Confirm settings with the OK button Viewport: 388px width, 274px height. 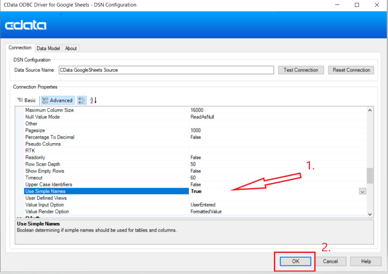point(296,261)
